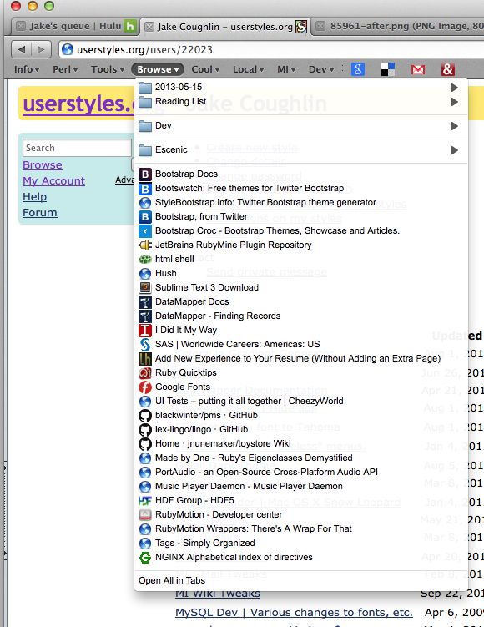Open PortAudio Cross-Platform Audio API bookmark
Screen dimensions: 484x627
pyautogui.click(x=300, y=472)
